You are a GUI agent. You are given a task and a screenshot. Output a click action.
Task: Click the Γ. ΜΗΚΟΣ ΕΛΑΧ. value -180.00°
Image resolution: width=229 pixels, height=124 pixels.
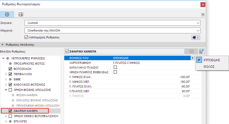(x=185, y=77)
